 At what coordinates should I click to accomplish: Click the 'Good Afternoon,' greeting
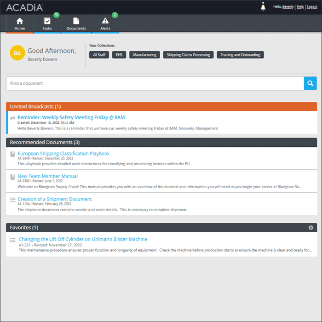coord(52,51)
